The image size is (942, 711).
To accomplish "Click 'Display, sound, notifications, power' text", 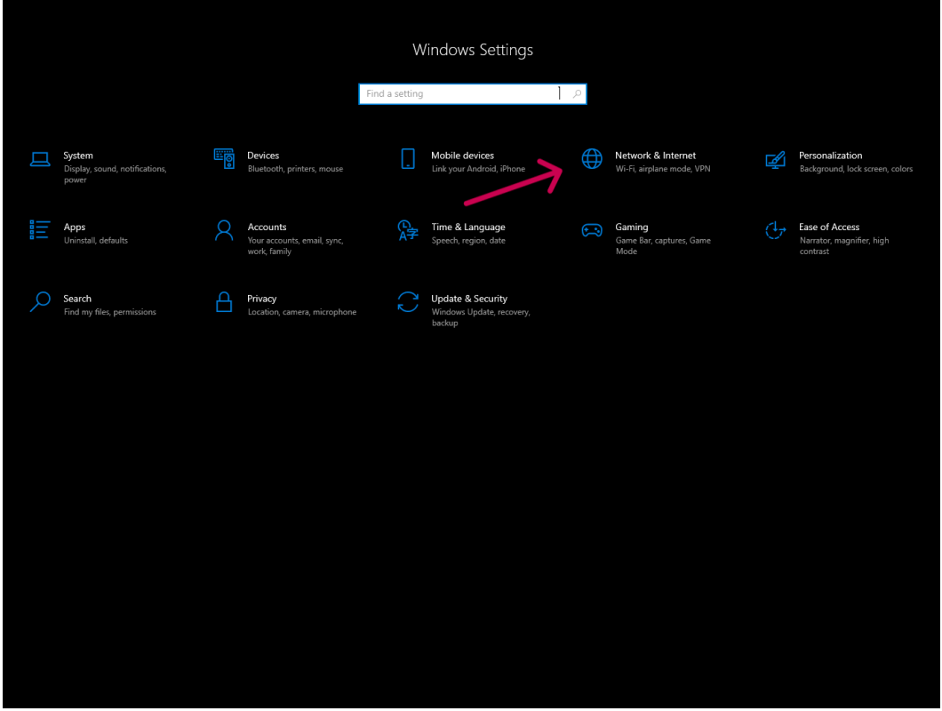I will click(x=116, y=174).
